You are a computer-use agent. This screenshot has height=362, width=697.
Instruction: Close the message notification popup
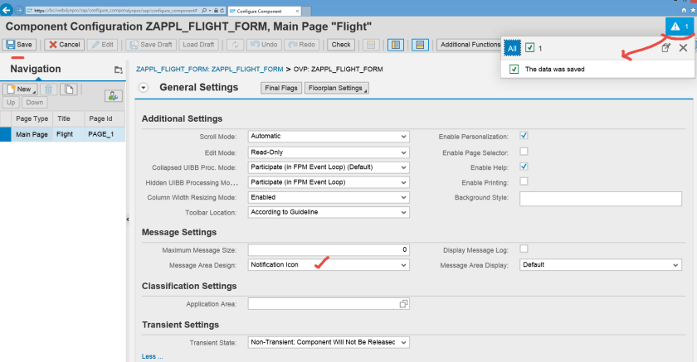683,48
